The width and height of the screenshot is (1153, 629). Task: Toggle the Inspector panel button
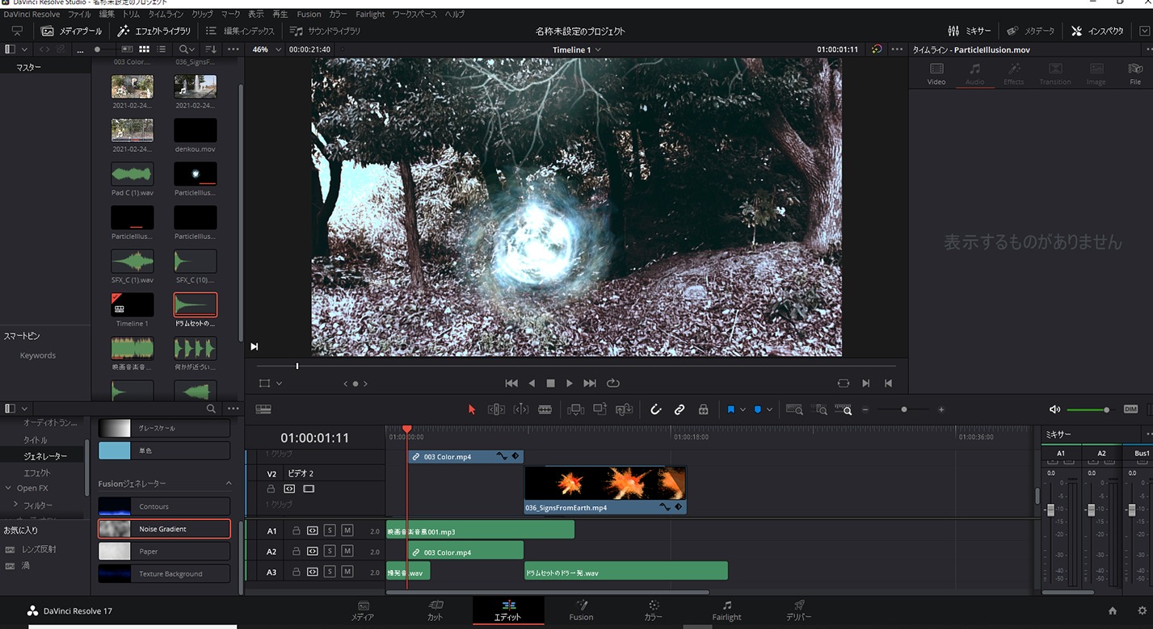coord(1097,31)
